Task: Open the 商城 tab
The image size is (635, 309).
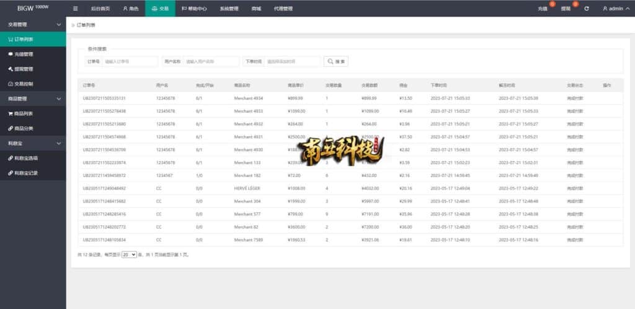Action: coord(256,9)
